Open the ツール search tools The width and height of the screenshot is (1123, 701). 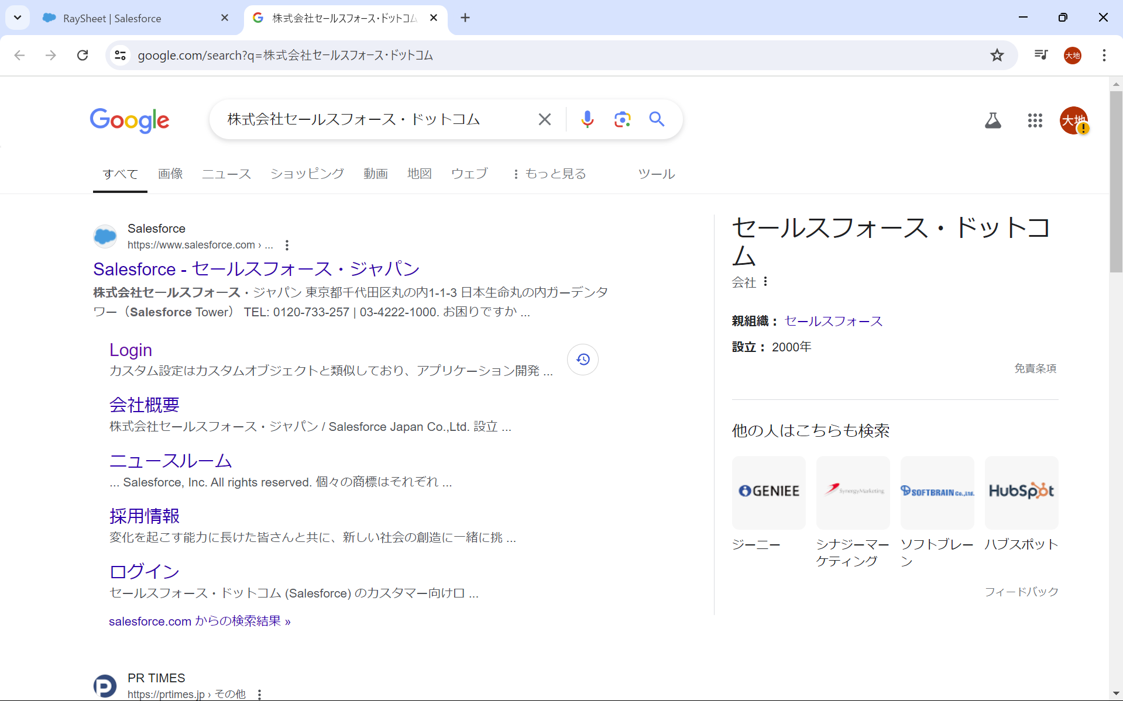click(657, 174)
